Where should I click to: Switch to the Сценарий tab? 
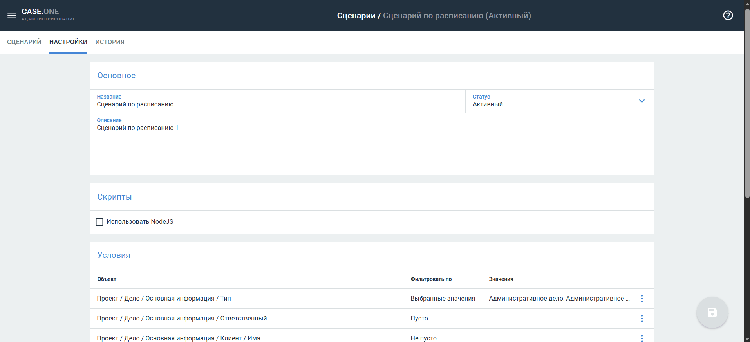tap(24, 42)
